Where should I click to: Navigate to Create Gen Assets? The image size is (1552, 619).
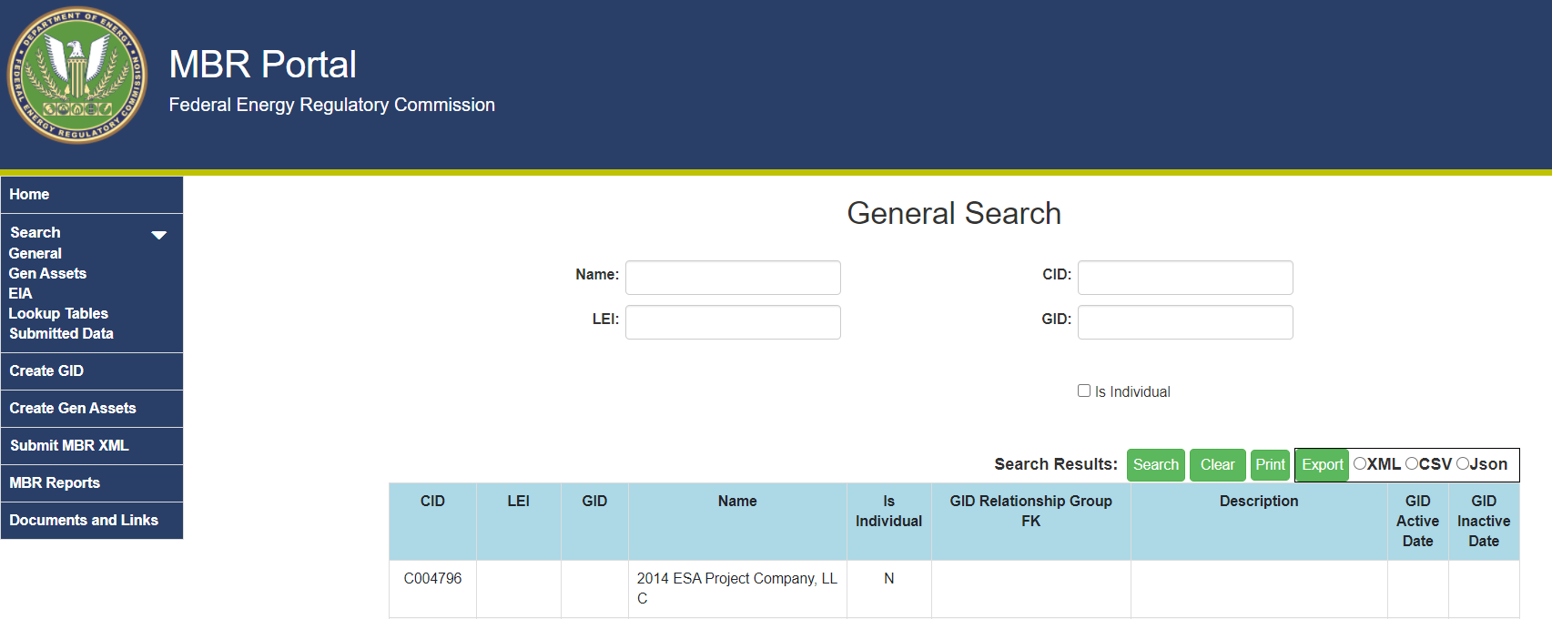[x=73, y=409]
